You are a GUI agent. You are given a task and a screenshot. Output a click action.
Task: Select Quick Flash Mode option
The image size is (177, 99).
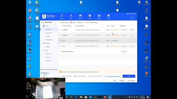(75, 76)
